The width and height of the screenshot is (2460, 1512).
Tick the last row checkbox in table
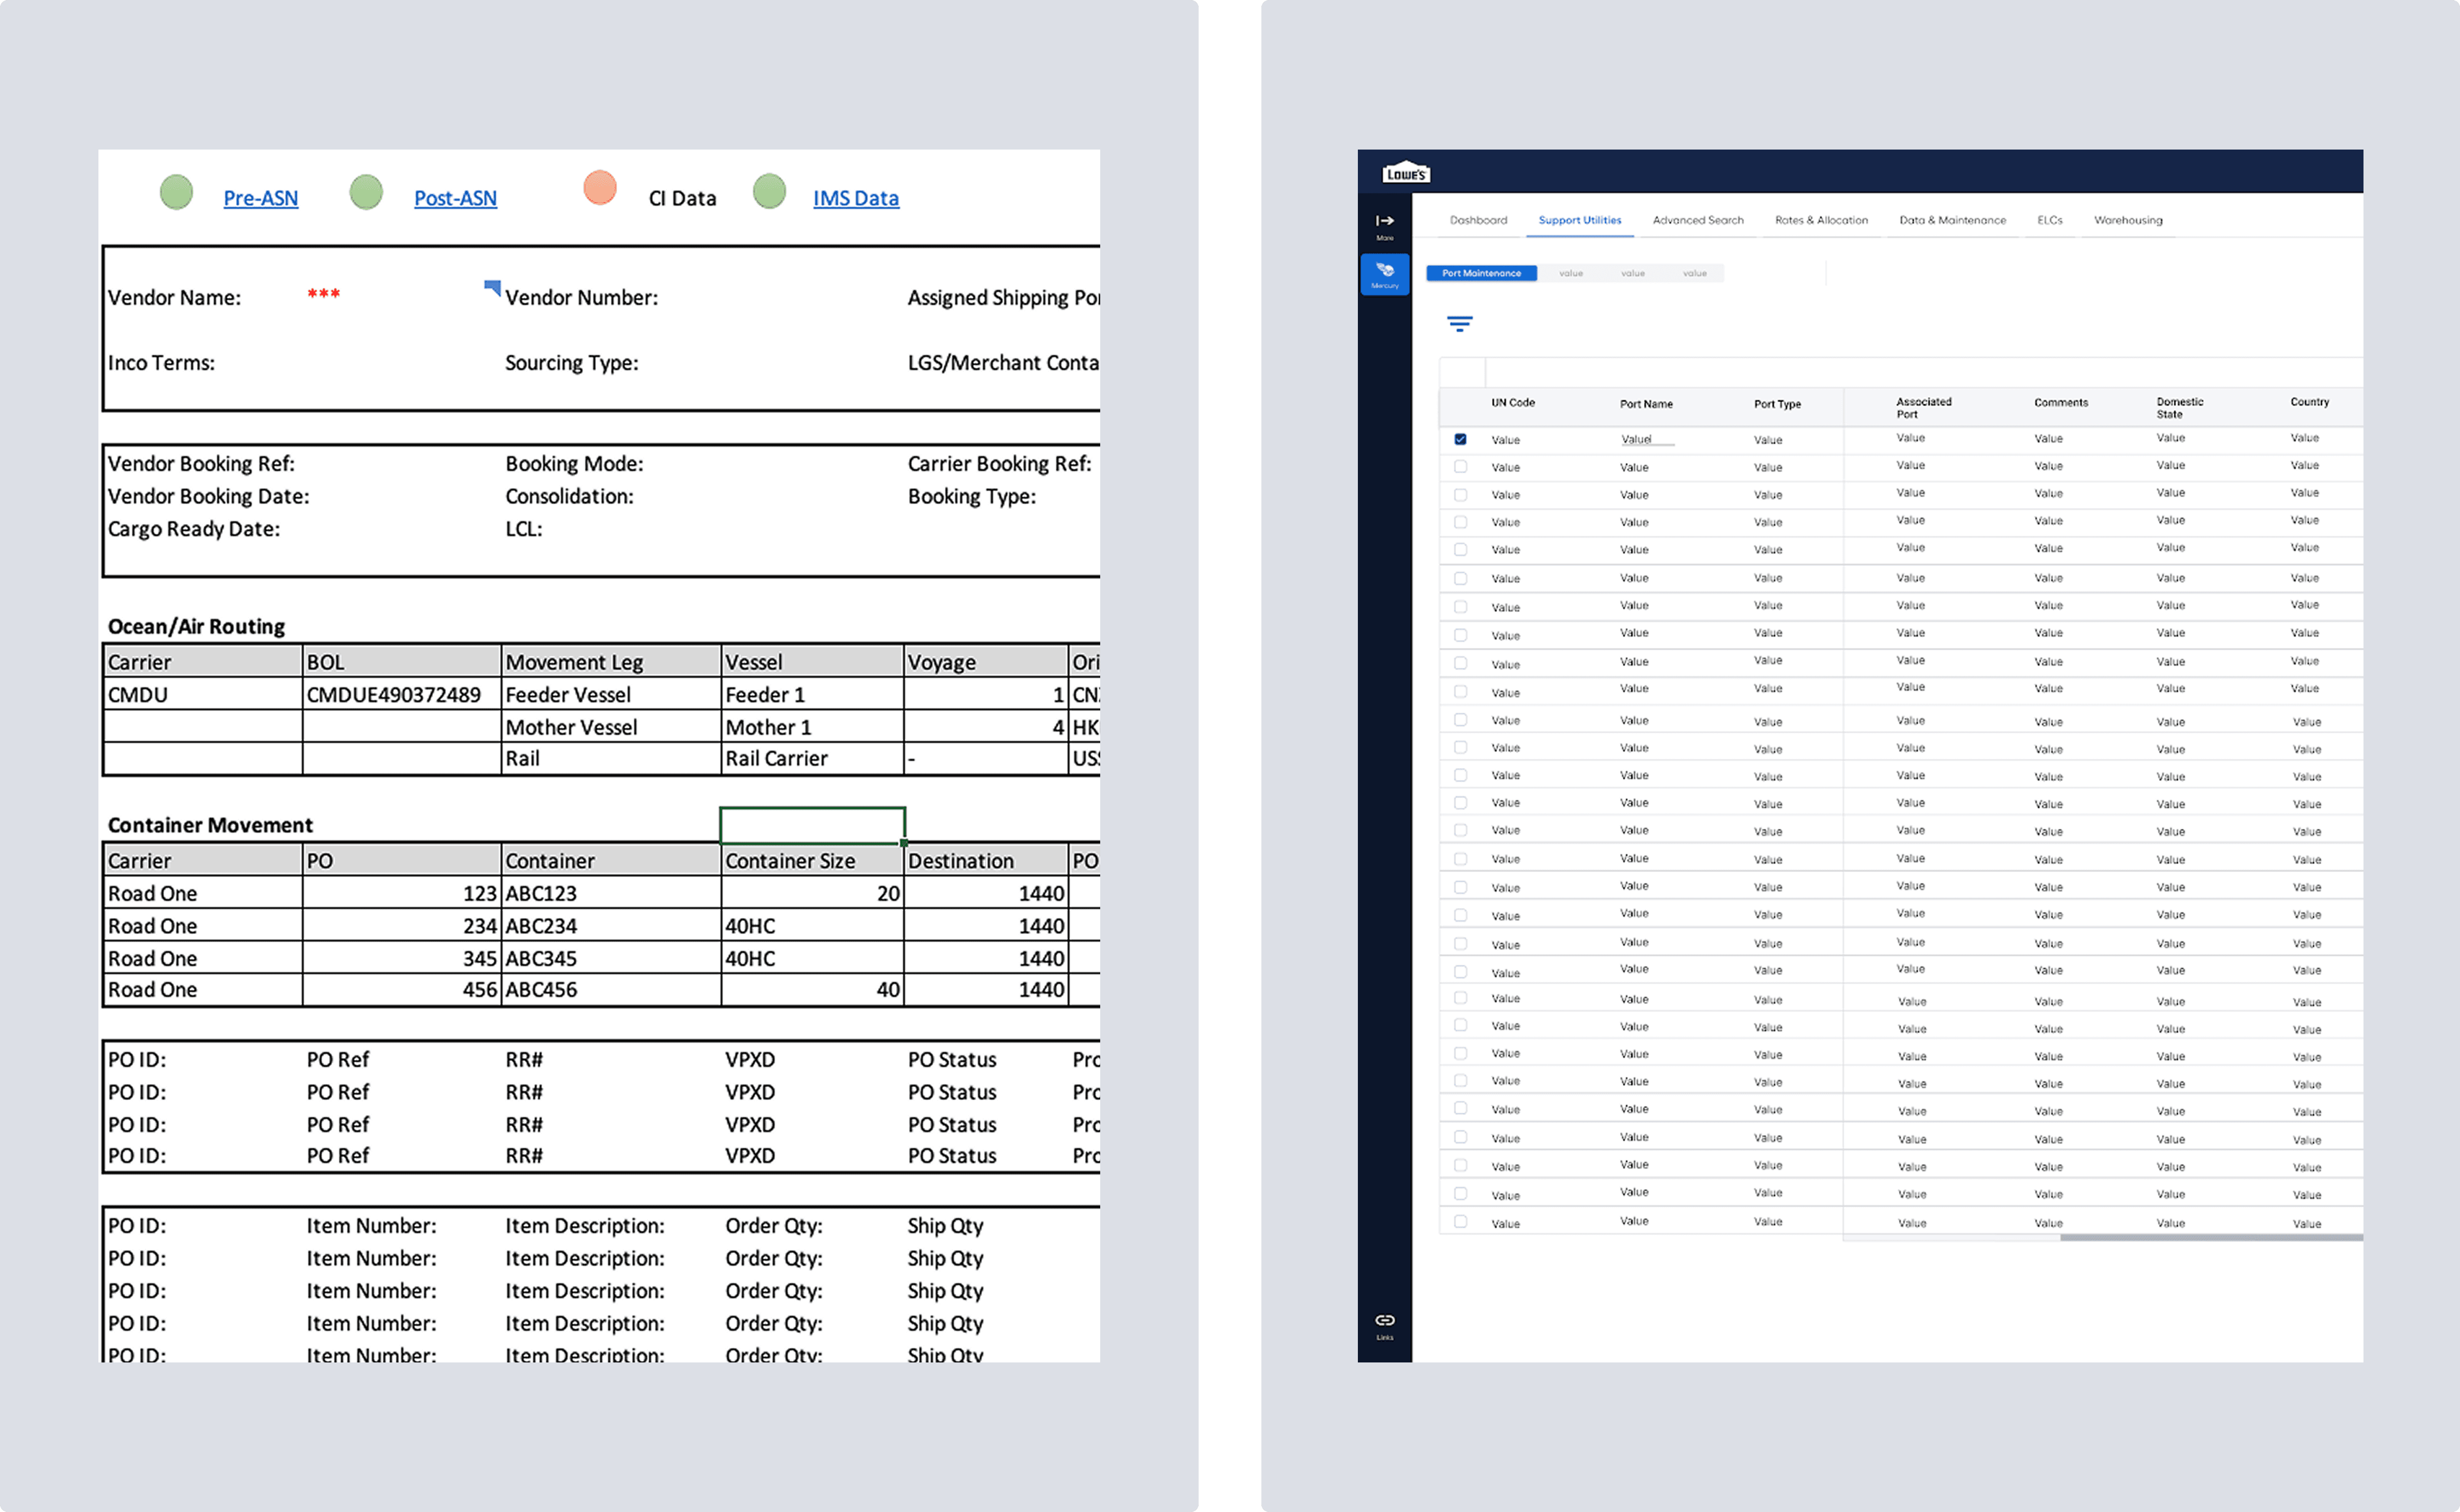point(1460,1222)
